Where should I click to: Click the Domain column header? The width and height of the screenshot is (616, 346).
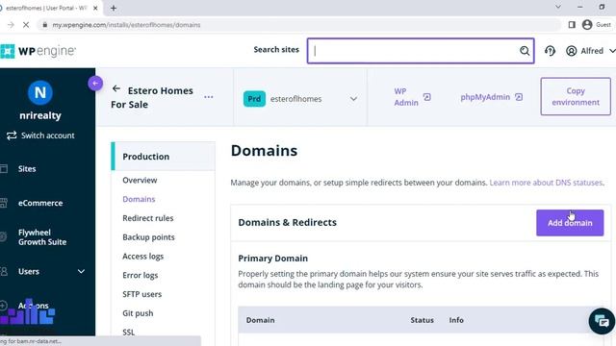click(260, 320)
